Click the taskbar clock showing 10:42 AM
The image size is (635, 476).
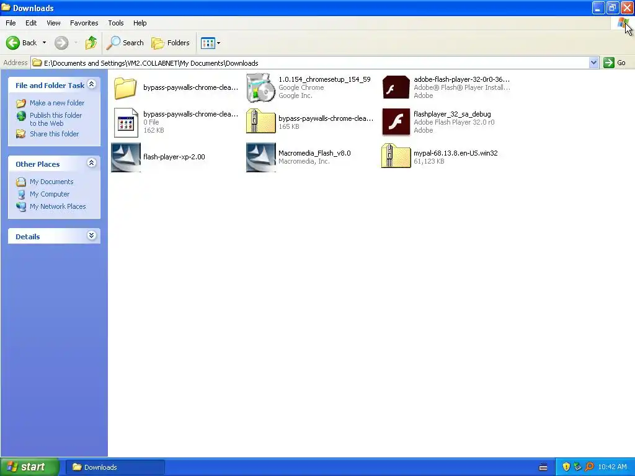[x=612, y=467]
